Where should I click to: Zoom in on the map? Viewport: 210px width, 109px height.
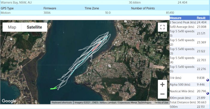[162, 85]
